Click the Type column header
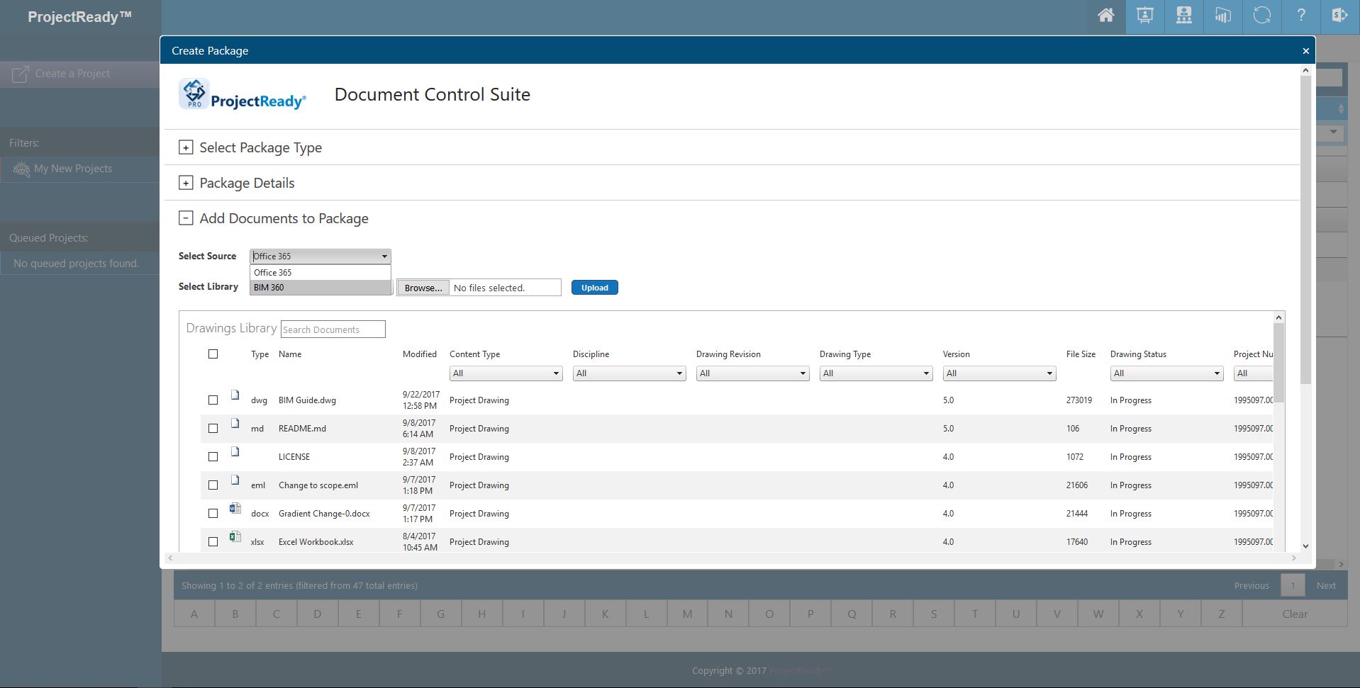 tap(260, 354)
